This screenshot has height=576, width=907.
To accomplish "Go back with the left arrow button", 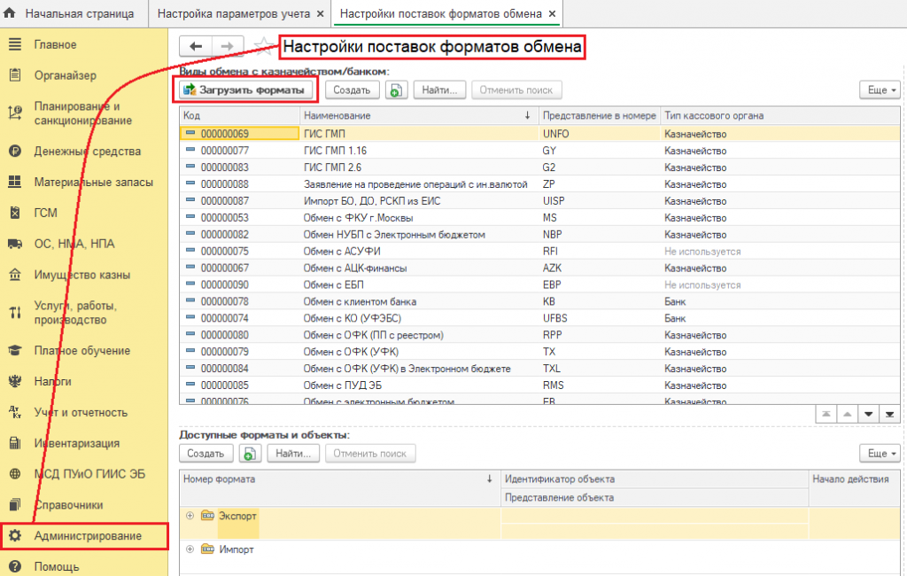I will (x=196, y=46).
